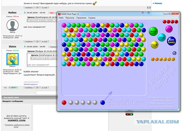Click the green plus rating button
The height and width of the screenshot is (131, 187).
(x=131, y=114)
